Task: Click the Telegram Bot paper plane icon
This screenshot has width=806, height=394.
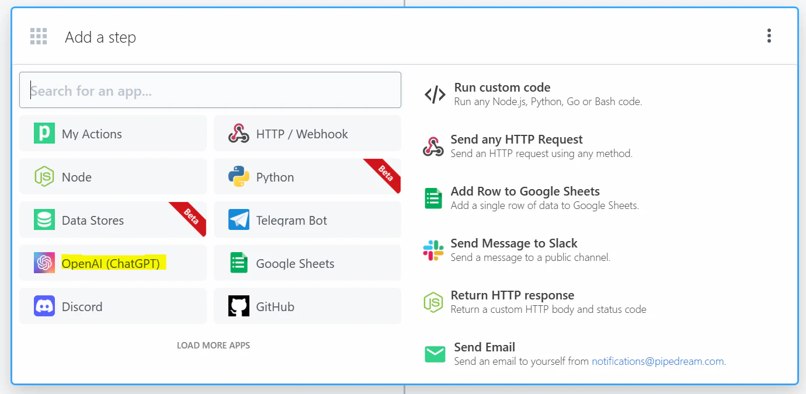Action: coord(239,220)
